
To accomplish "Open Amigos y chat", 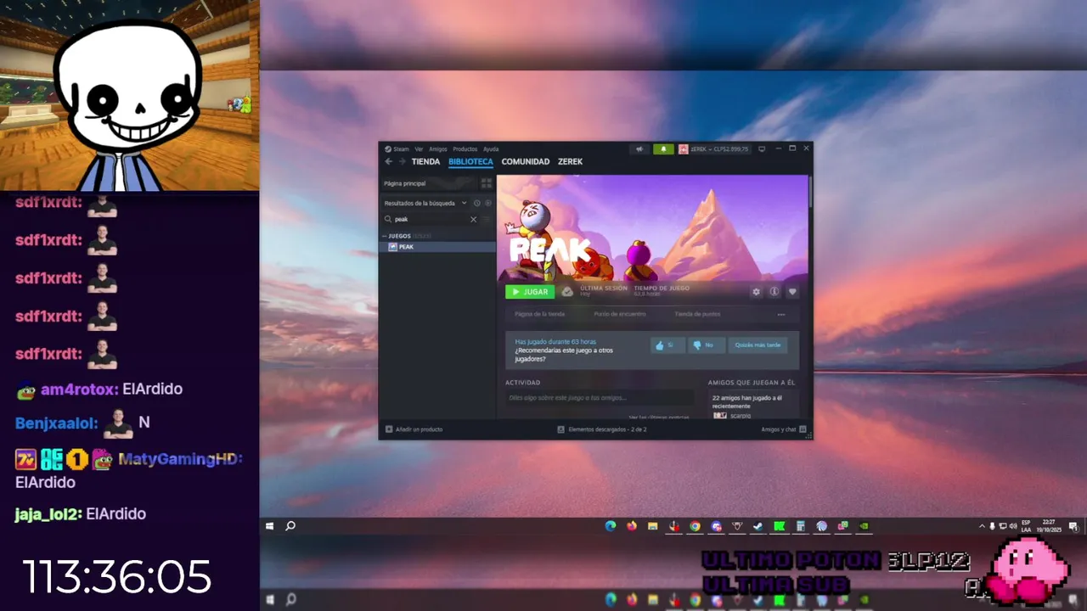I will pyautogui.click(x=784, y=429).
